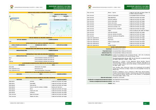Click the 'Uso Actual:' label
The image size is (156, 110).
tap(109, 49)
